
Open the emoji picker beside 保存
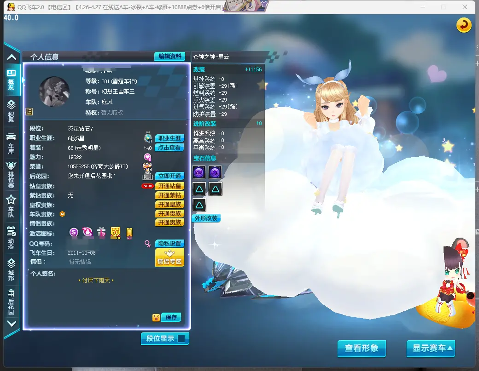(x=156, y=317)
